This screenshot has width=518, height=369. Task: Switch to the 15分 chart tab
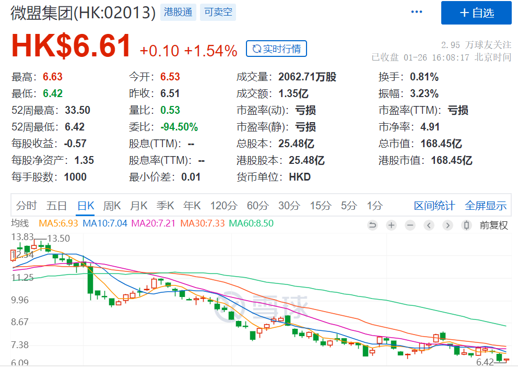(321, 206)
